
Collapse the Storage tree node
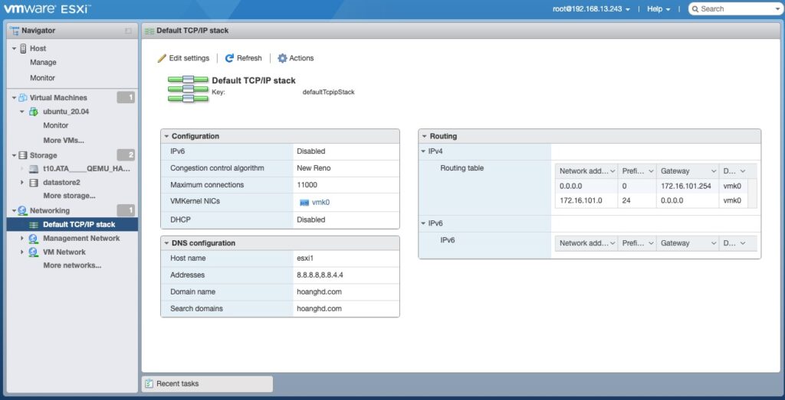click(14, 156)
